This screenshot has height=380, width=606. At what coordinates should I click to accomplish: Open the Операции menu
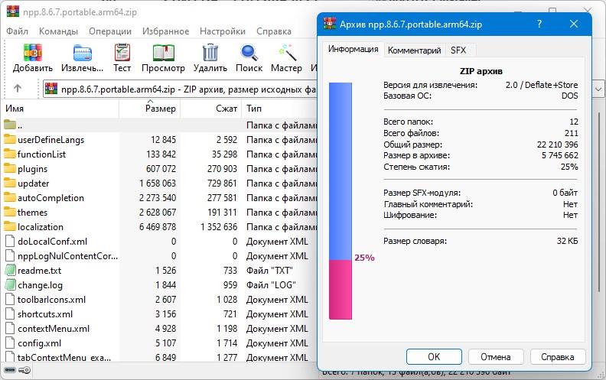coord(110,31)
